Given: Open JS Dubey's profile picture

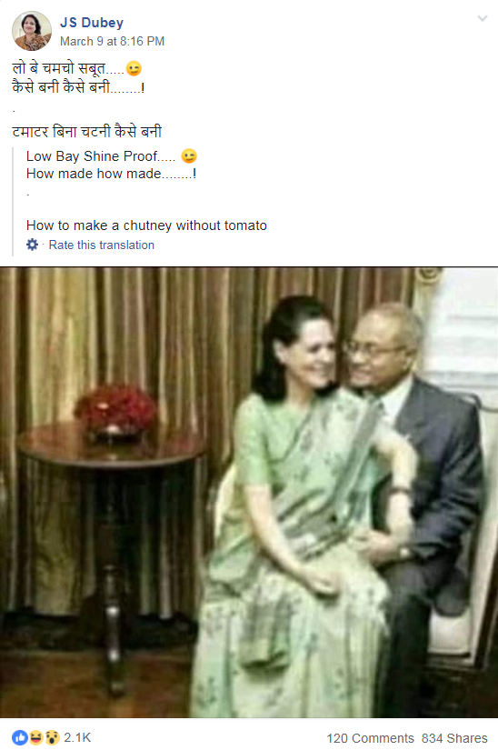Looking at the screenshot, I should (x=32, y=31).
